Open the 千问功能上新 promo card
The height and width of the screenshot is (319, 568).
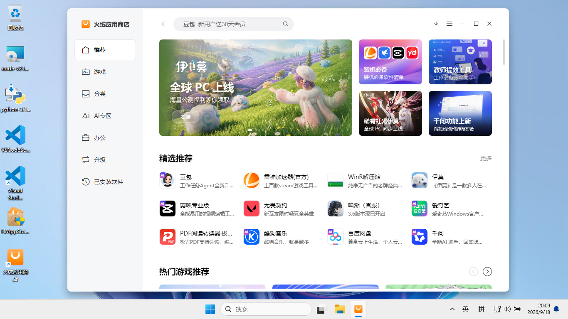click(460, 113)
